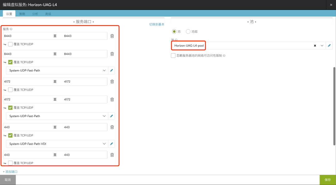
Task: Open help icon next to 服务 label
Action: [11, 29]
